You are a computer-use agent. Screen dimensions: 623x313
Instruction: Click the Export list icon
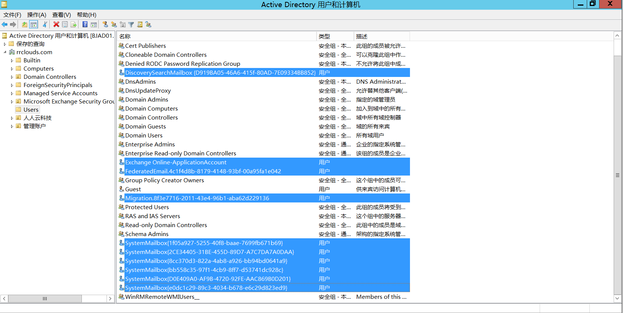(74, 25)
